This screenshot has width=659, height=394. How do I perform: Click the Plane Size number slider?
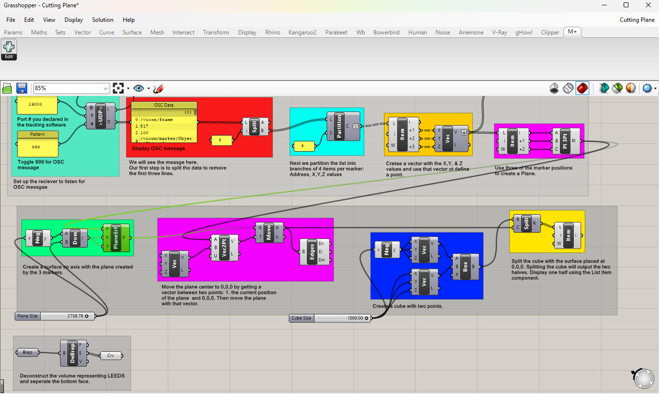[x=53, y=316]
